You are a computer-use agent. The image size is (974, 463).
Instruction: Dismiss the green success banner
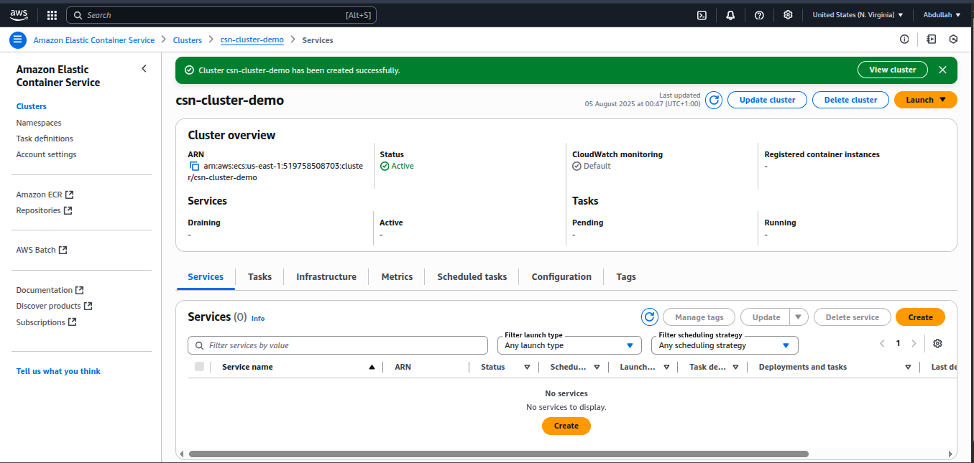[942, 70]
